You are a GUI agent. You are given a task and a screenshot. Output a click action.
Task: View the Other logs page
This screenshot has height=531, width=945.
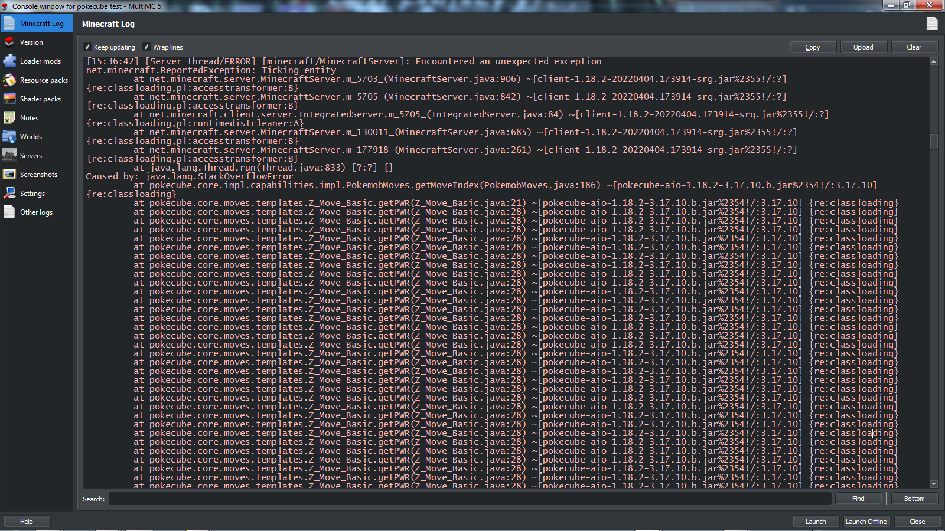pyautogui.click(x=37, y=212)
